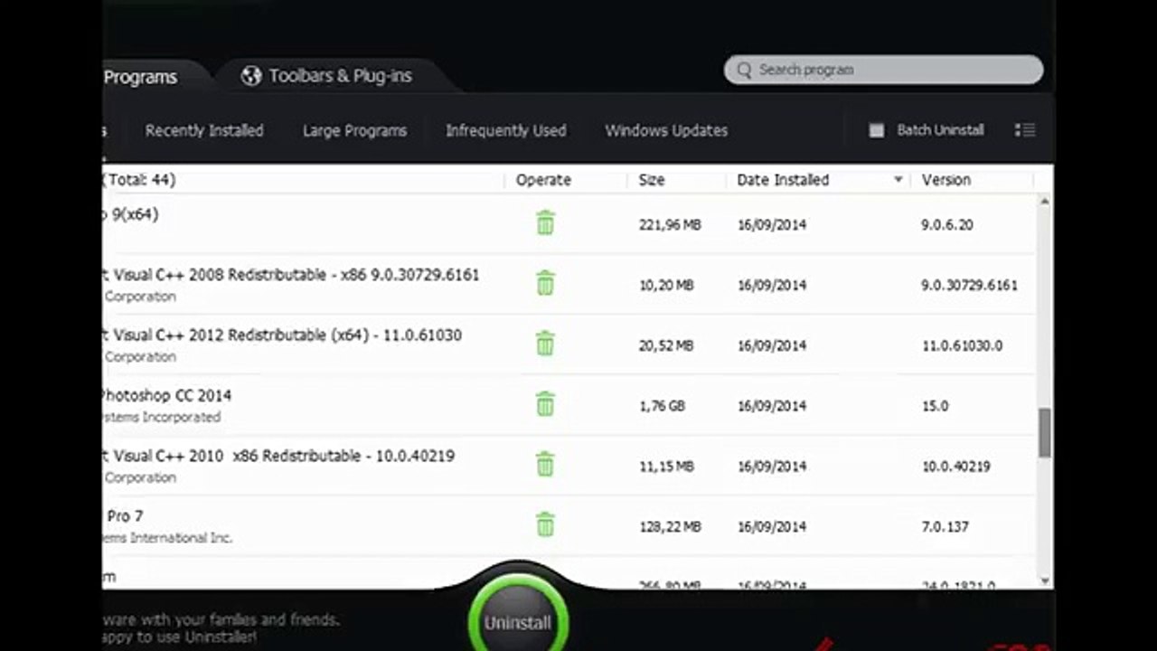Image resolution: width=1157 pixels, height=651 pixels.
Task: Click trash icon for Visual C++ 2008 Redistributable
Action: pos(545,284)
